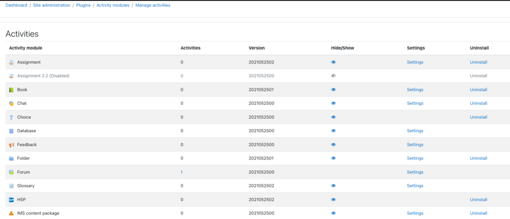The image size is (510, 219).
Task: Click the Assignment module icon
Action: (11, 62)
